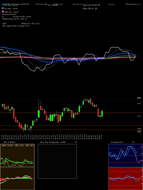The image size is (143, 190).
Task: Click the last green candlestick on the chart
Action: pyautogui.click(x=102, y=113)
